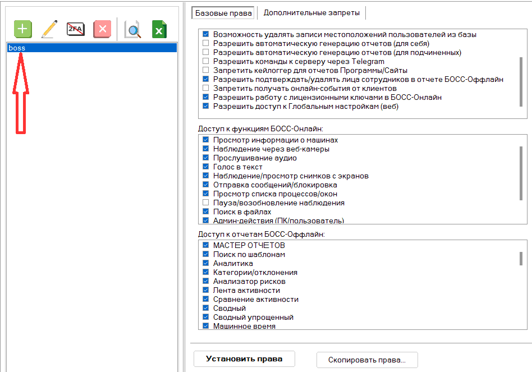The height and width of the screenshot is (372, 532).
Task: Enable Разрешить команды к серверу через Telegram
Action: pyautogui.click(x=205, y=62)
